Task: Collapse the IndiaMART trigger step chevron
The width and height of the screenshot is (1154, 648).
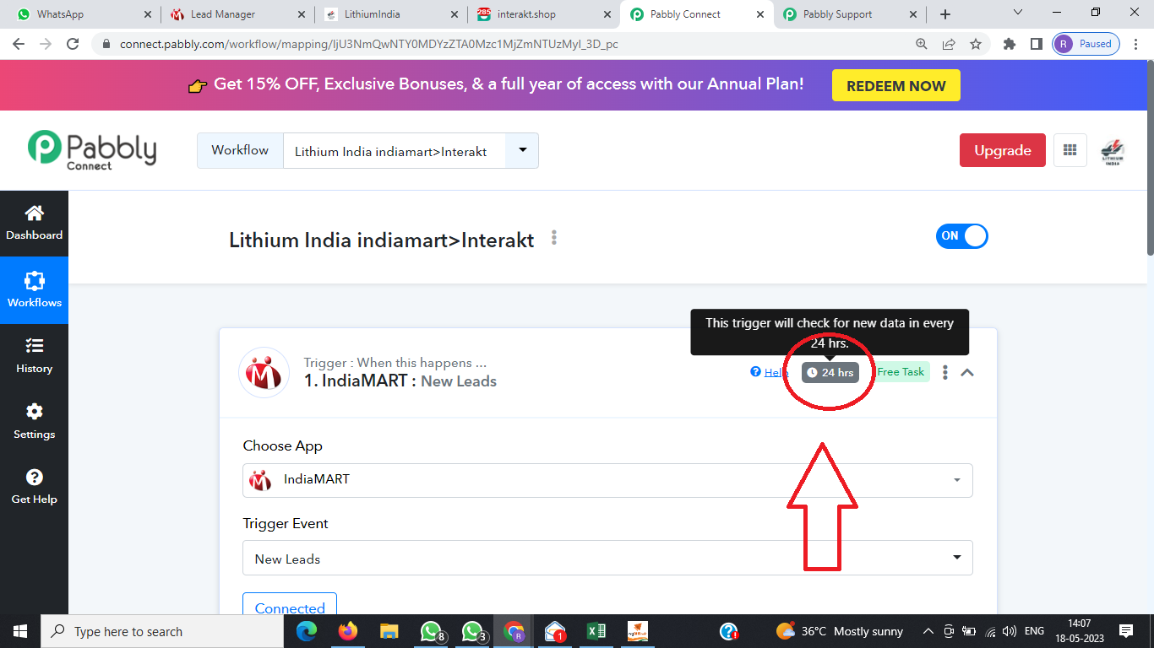Action: [x=967, y=372]
